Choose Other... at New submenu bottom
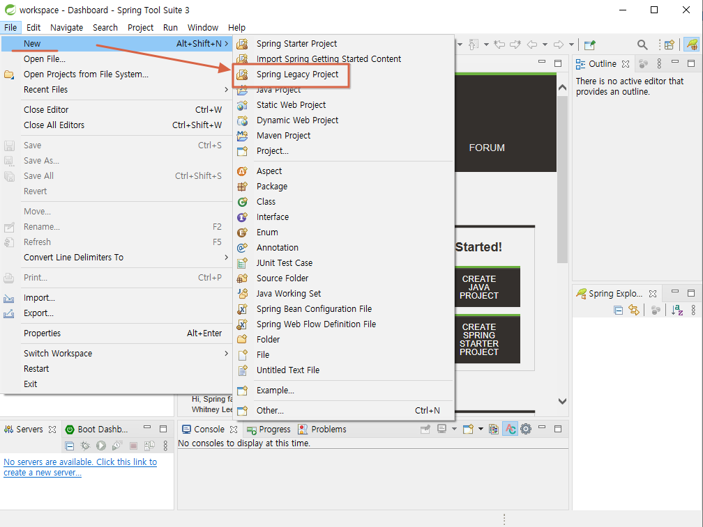This screenshot has height=527, width=703. pyautogui.click(x=270, y=411)
